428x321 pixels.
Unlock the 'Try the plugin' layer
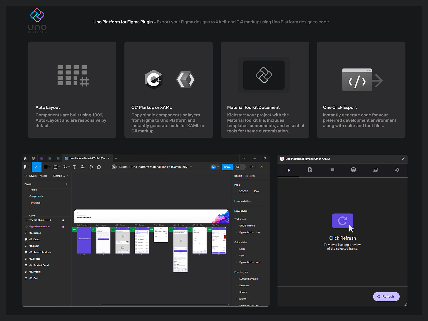[63, 220]
